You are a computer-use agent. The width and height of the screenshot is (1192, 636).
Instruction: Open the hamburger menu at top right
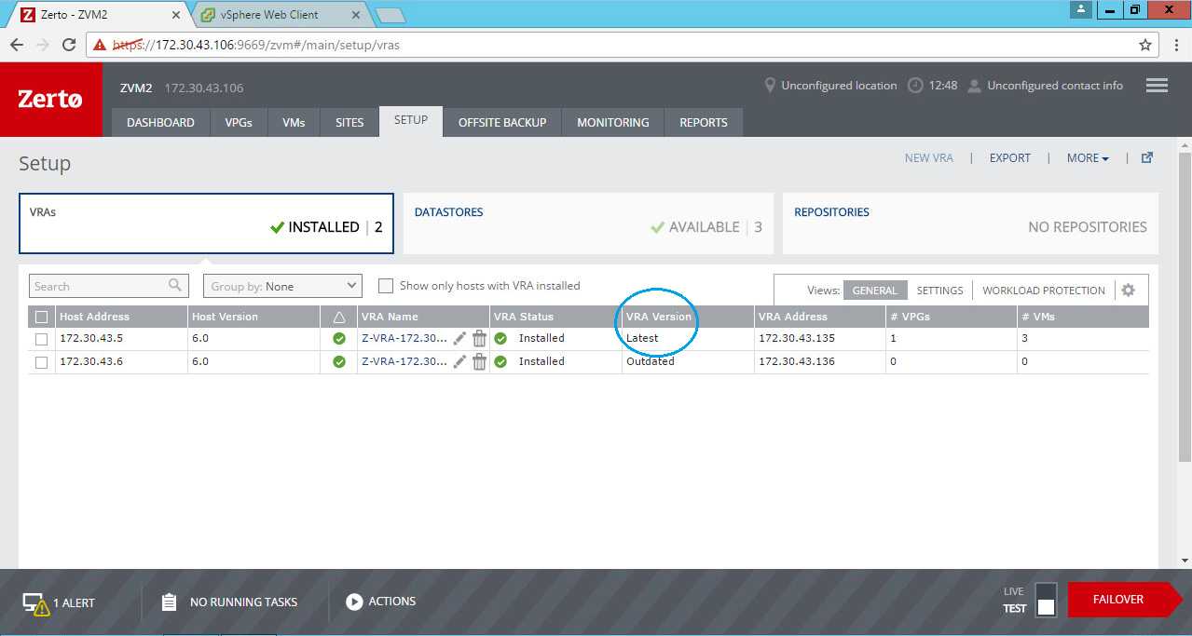1157,86
